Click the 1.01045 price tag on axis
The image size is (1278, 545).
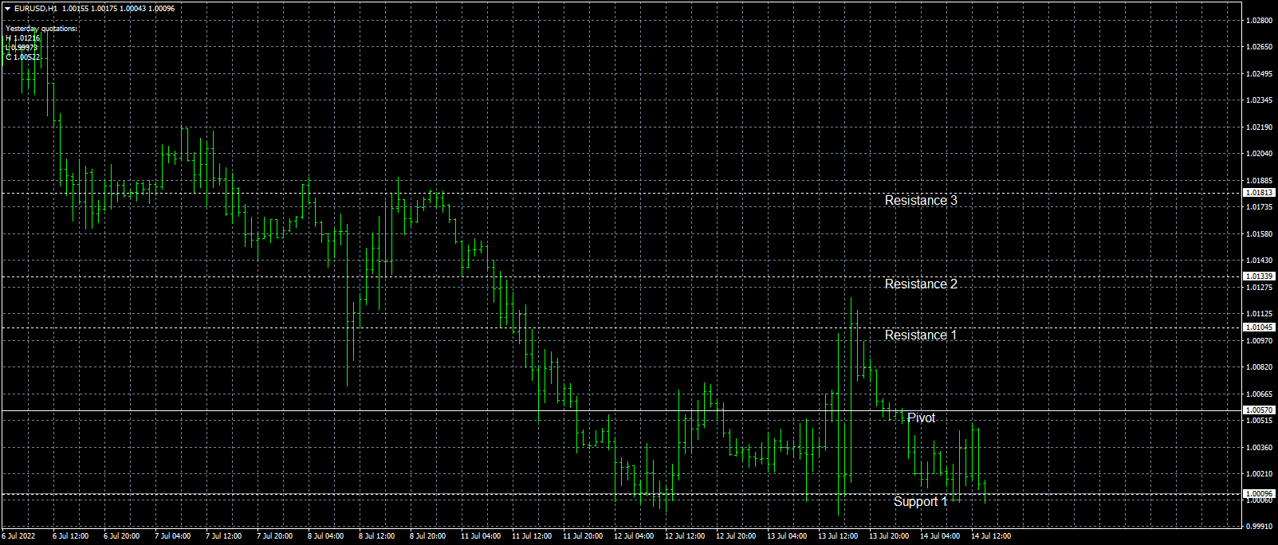[x=1260, y=327]
